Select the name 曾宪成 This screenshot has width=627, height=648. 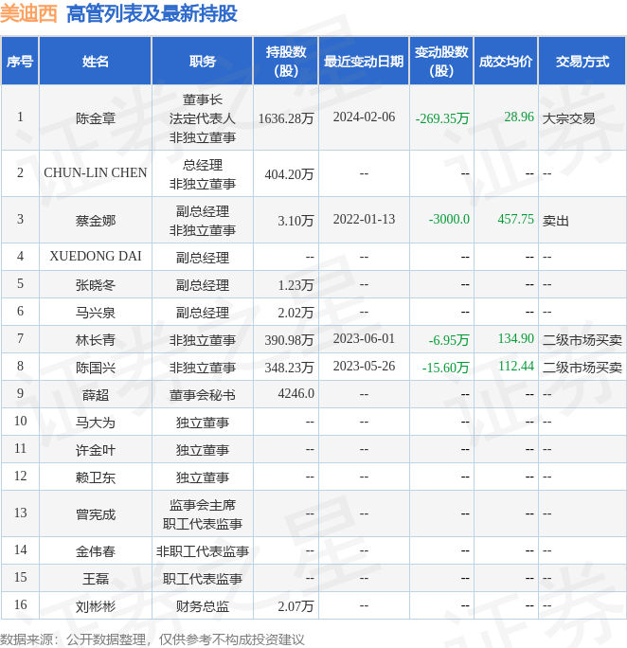[x=96, y=514]
